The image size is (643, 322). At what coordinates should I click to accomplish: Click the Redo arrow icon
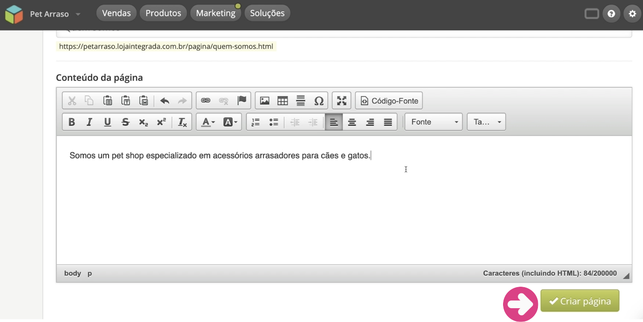(182, 101)
